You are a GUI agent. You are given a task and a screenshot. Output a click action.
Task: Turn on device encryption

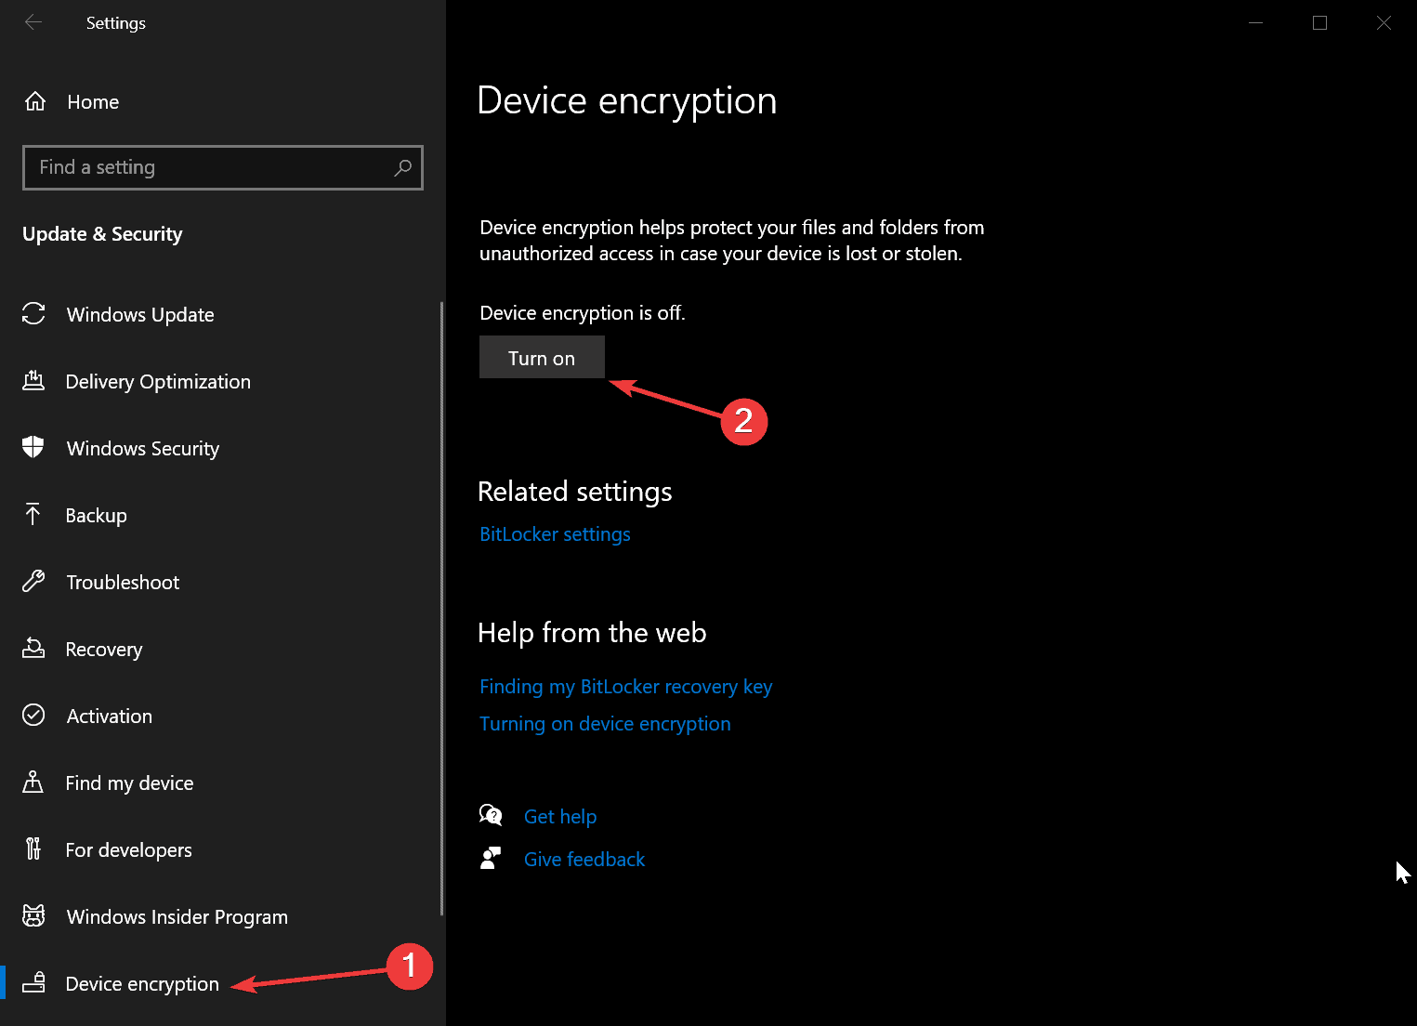(542, 358)
